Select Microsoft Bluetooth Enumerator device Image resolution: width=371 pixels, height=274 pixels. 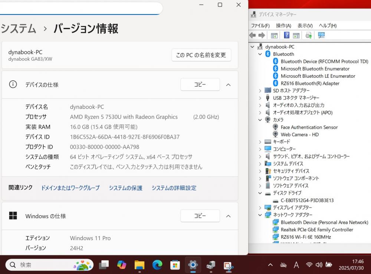click(x=315, y=69)
